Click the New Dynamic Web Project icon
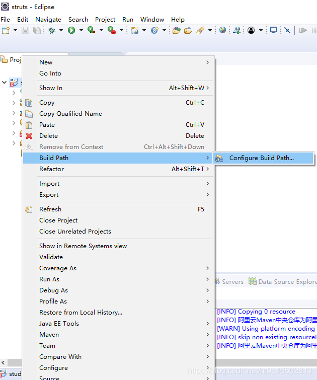 tap(134, 30)
